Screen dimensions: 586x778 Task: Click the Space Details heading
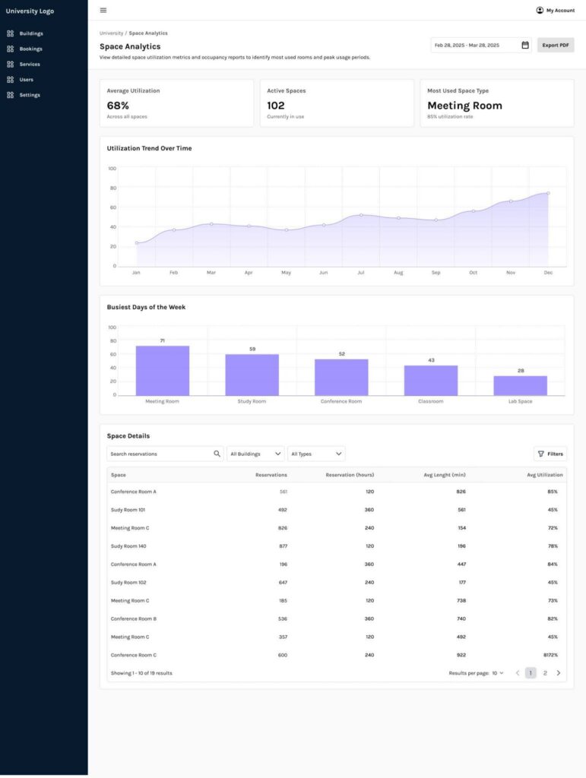pos(128,436)
